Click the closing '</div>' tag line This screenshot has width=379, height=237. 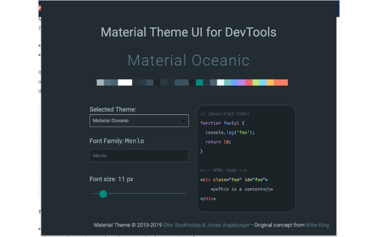pyautogui.click(x=208, y=198)
